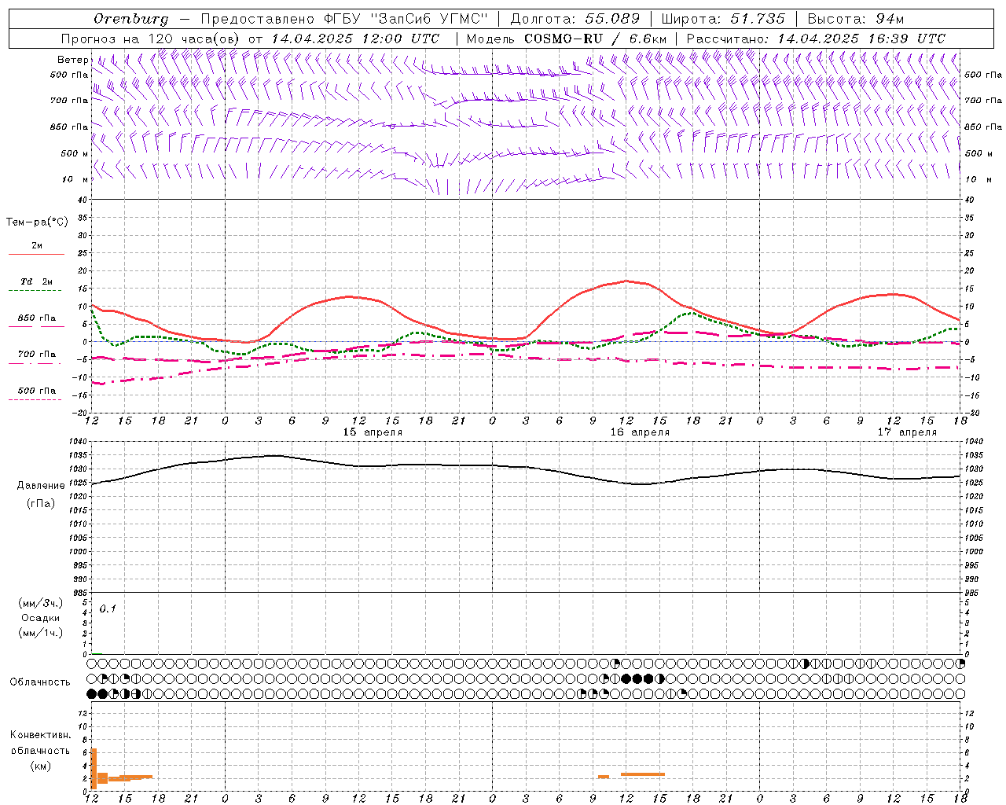The image size is (1006, 805).
Task: Click the 16 апреля date label
Action: (640, 432)
